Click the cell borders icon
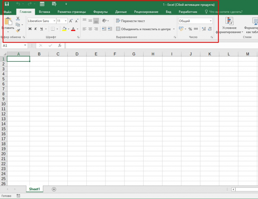Screen dimensions: 258x199 [x=53, y=29]
